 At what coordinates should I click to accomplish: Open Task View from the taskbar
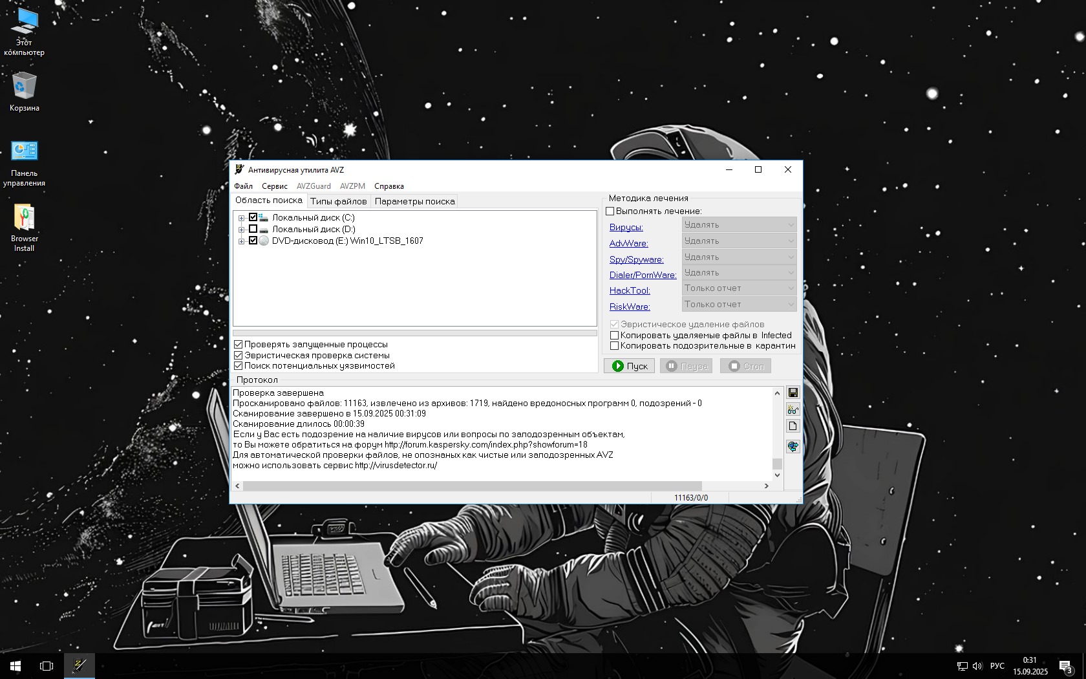click(47, 665)
